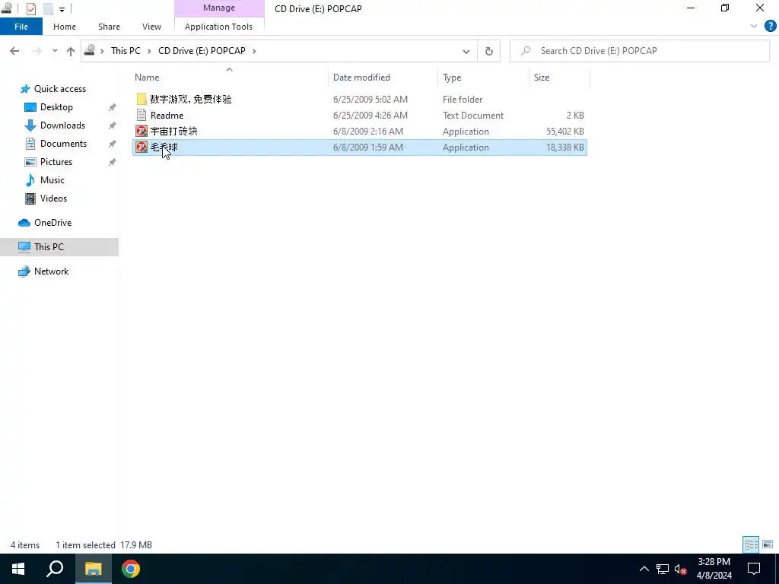Image resolution: width=779 pixels, height=584 pixels.
Task: Open the Windows Start menu
Action: 18,569
